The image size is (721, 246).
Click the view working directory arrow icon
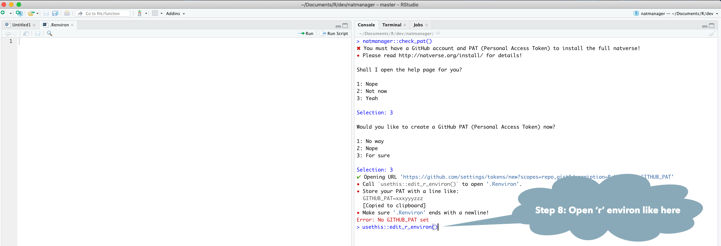(438, 33)
